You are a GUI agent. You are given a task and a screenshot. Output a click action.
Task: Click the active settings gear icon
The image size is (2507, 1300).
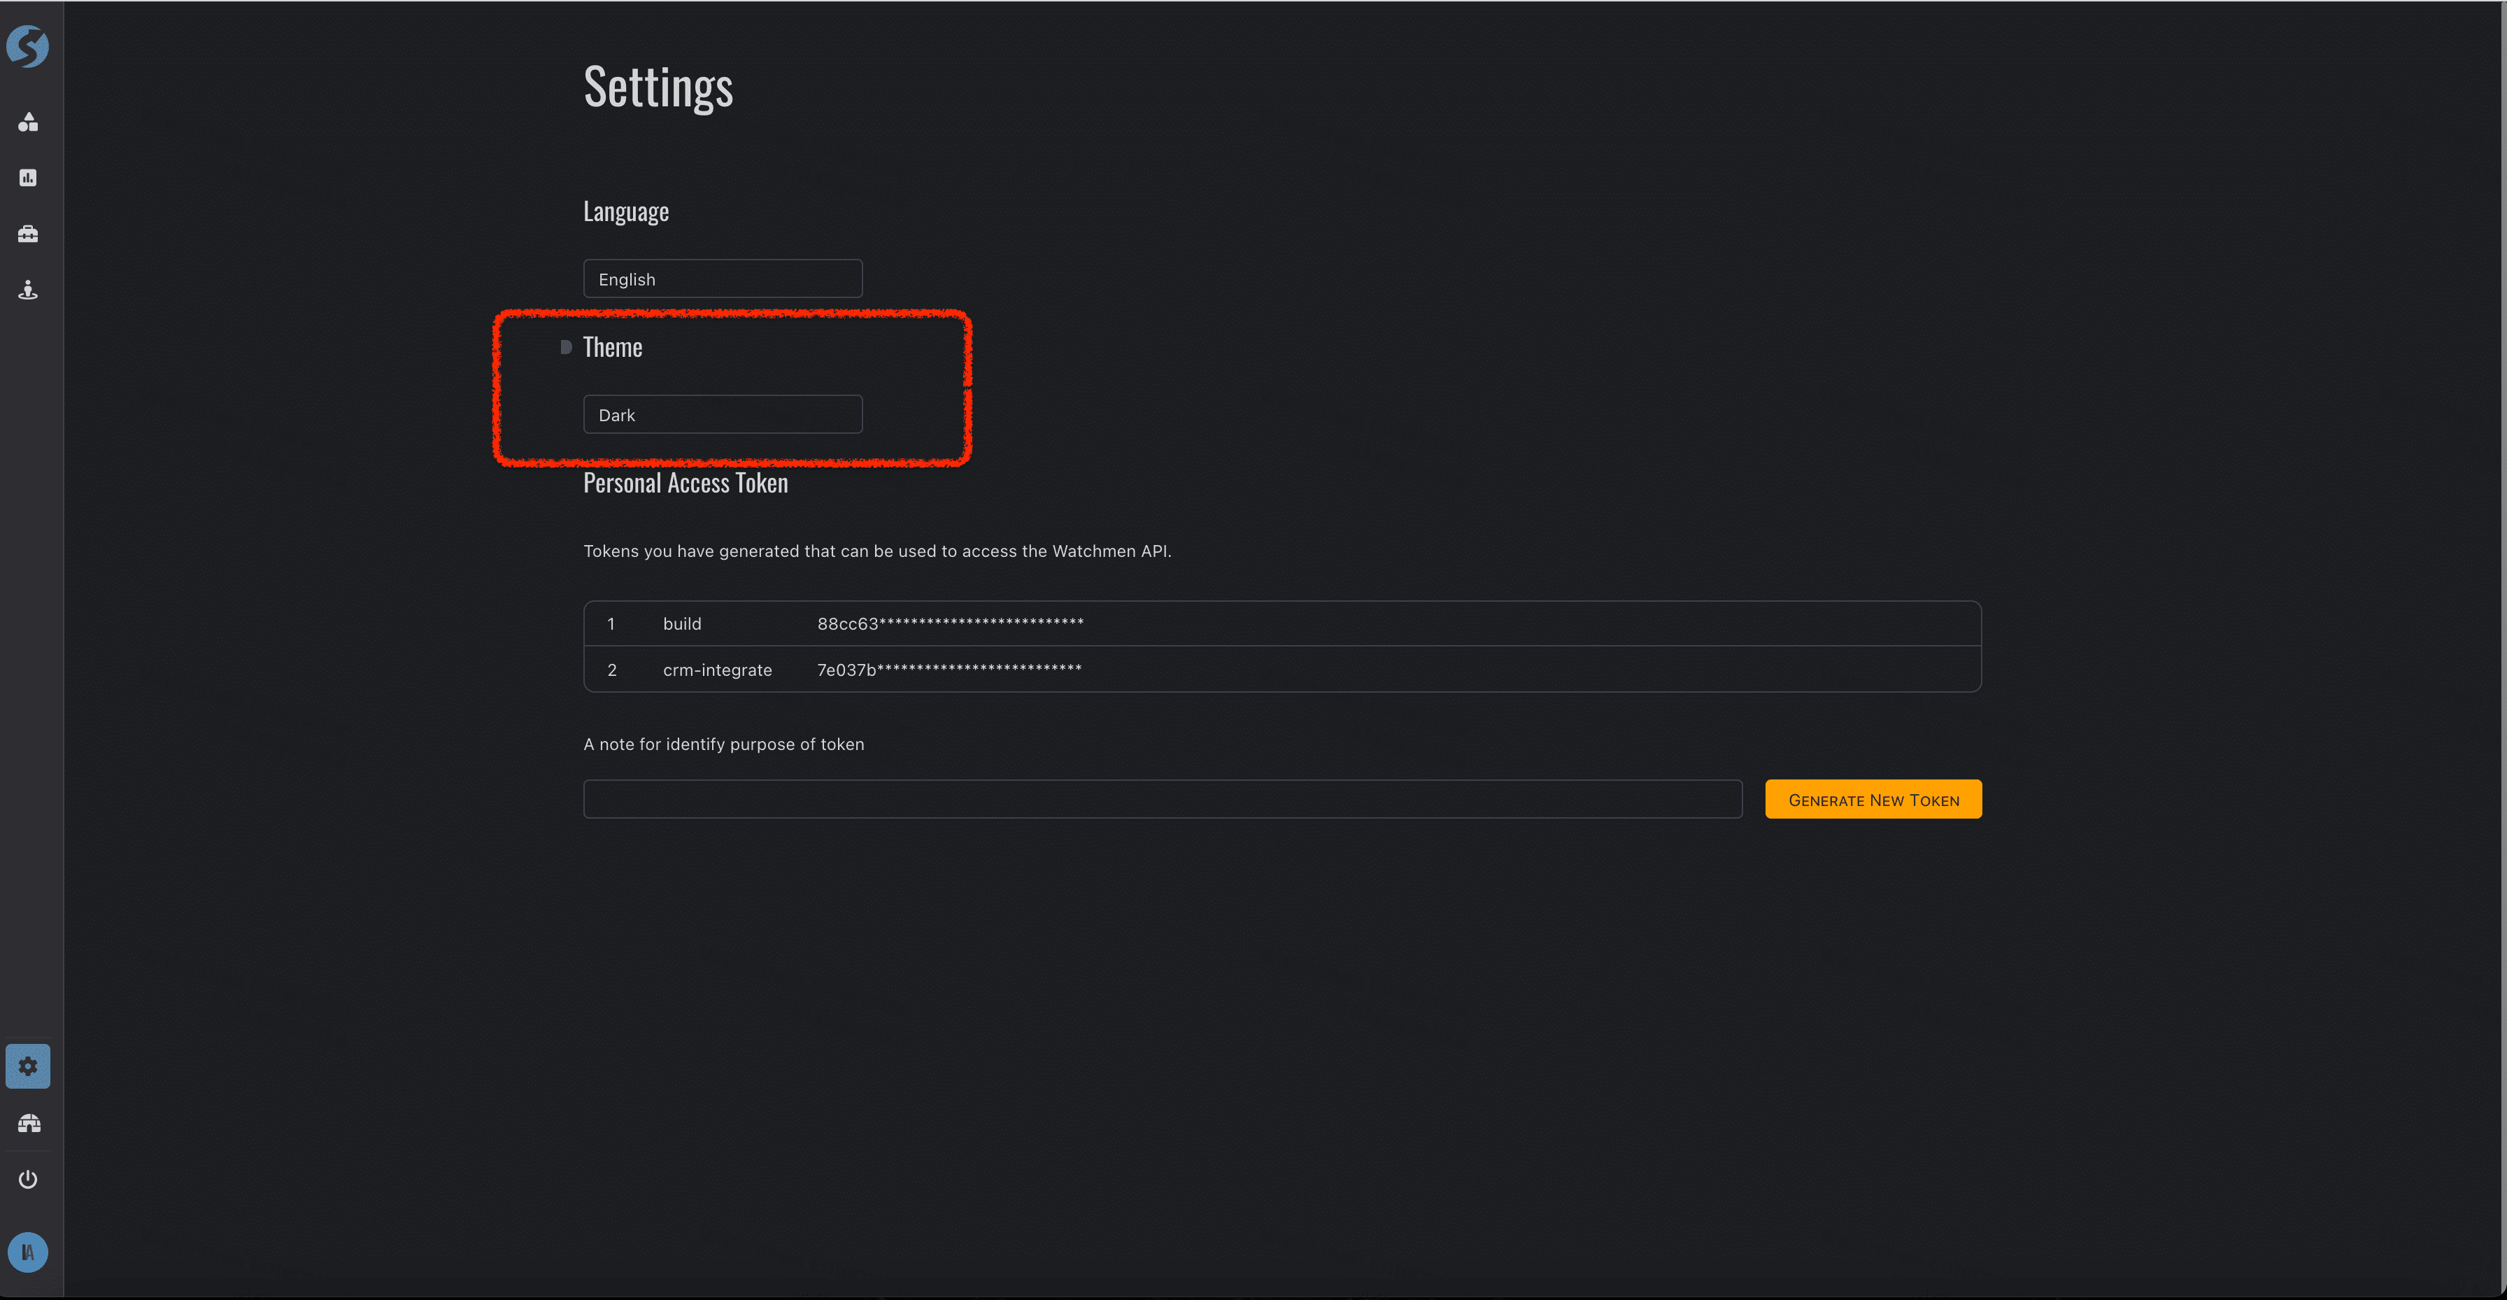pyautogui.click(x=27, y=1066)
